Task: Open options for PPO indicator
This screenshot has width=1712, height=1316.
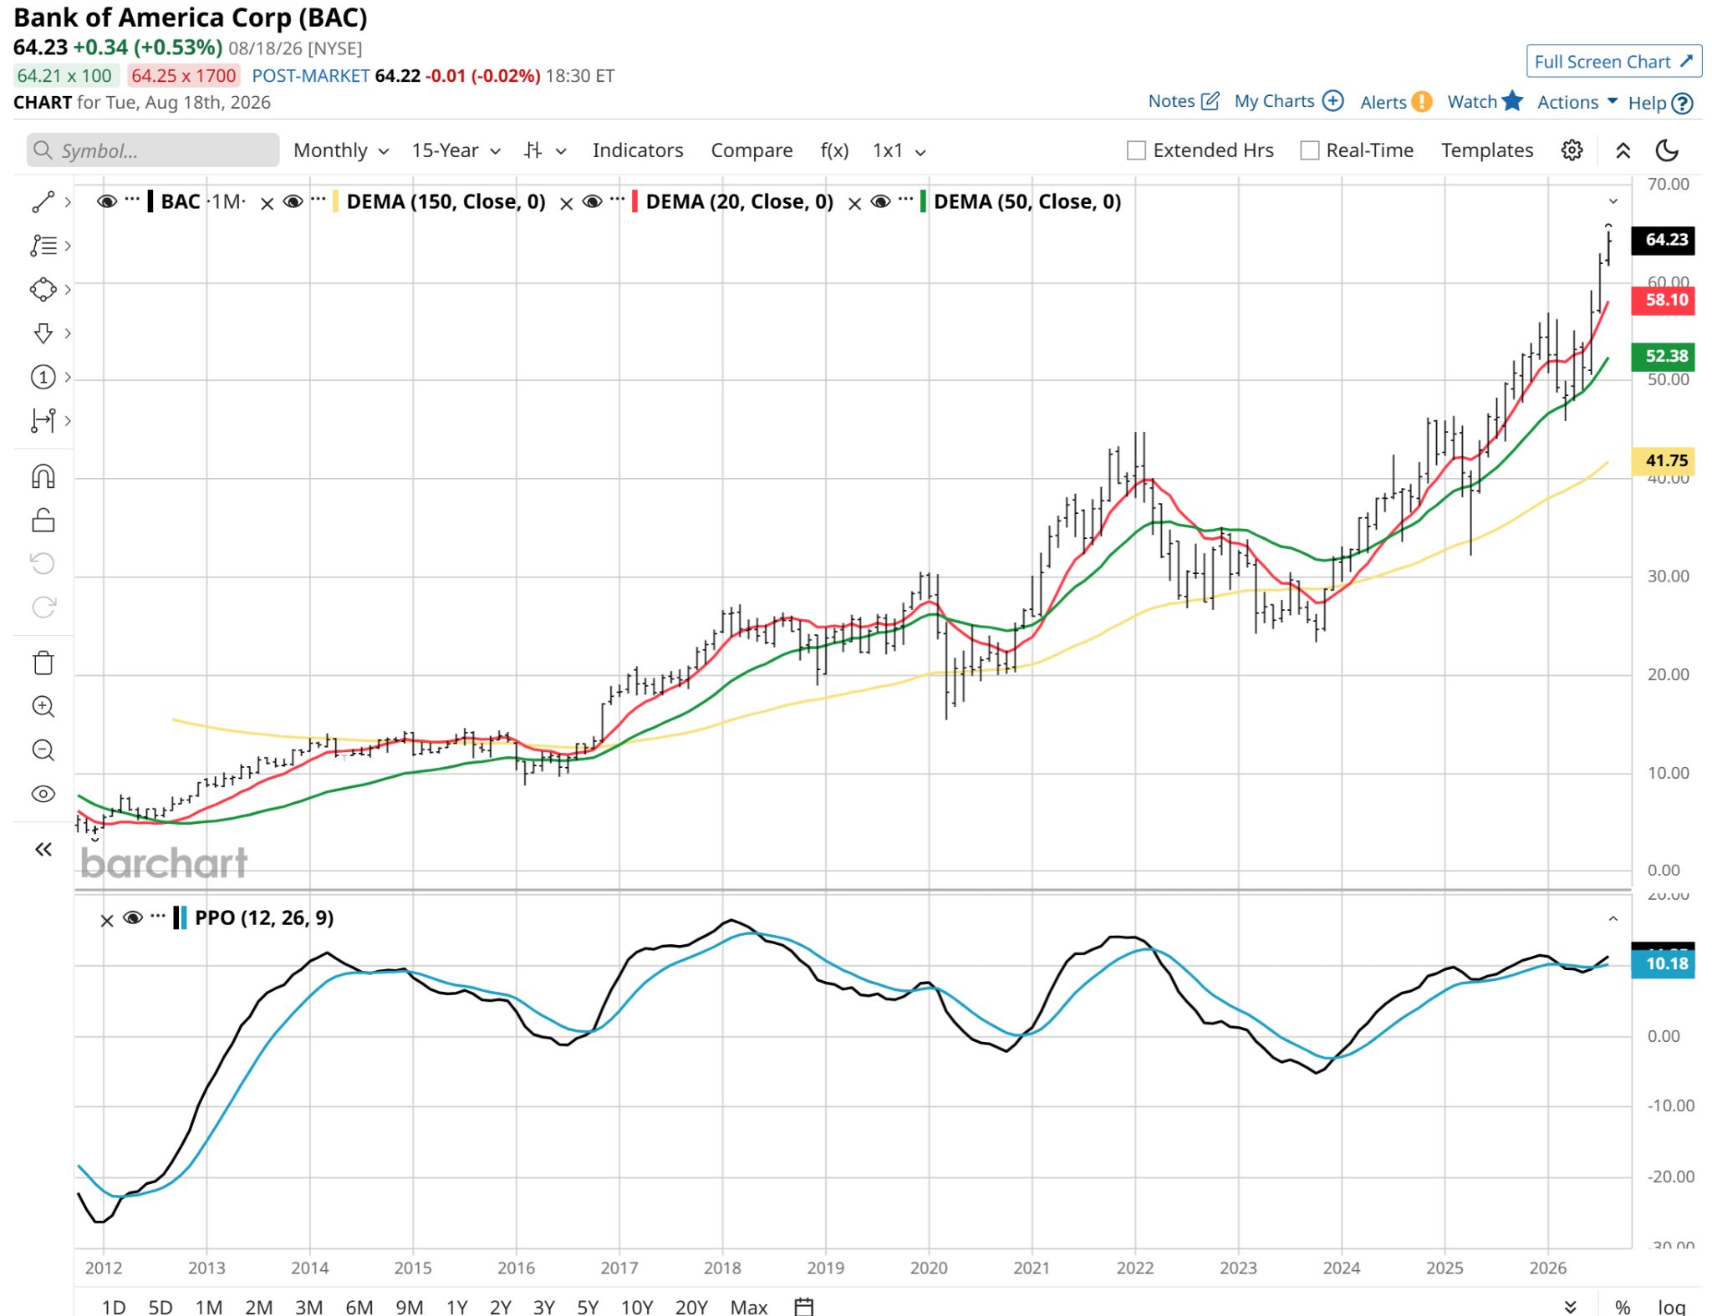Action: (158, 917)
